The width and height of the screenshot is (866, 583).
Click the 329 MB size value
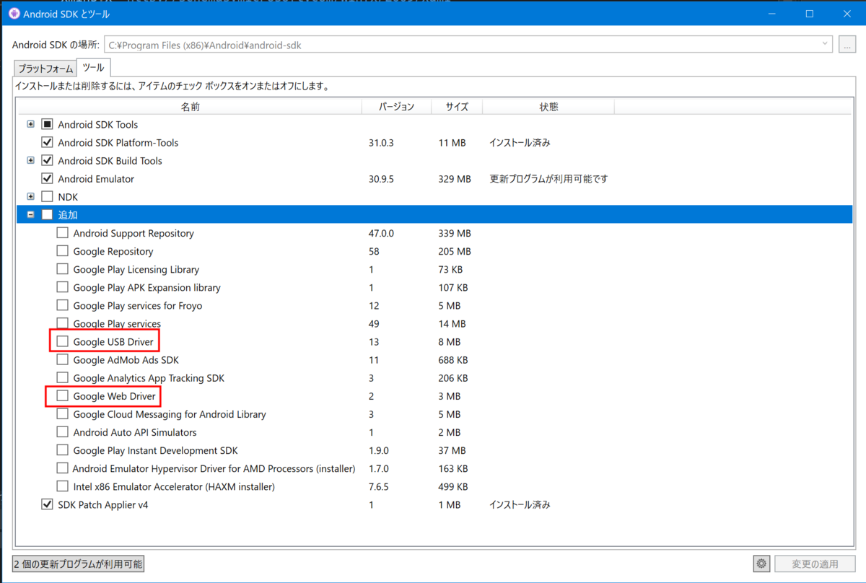click(x=455, y=179)
